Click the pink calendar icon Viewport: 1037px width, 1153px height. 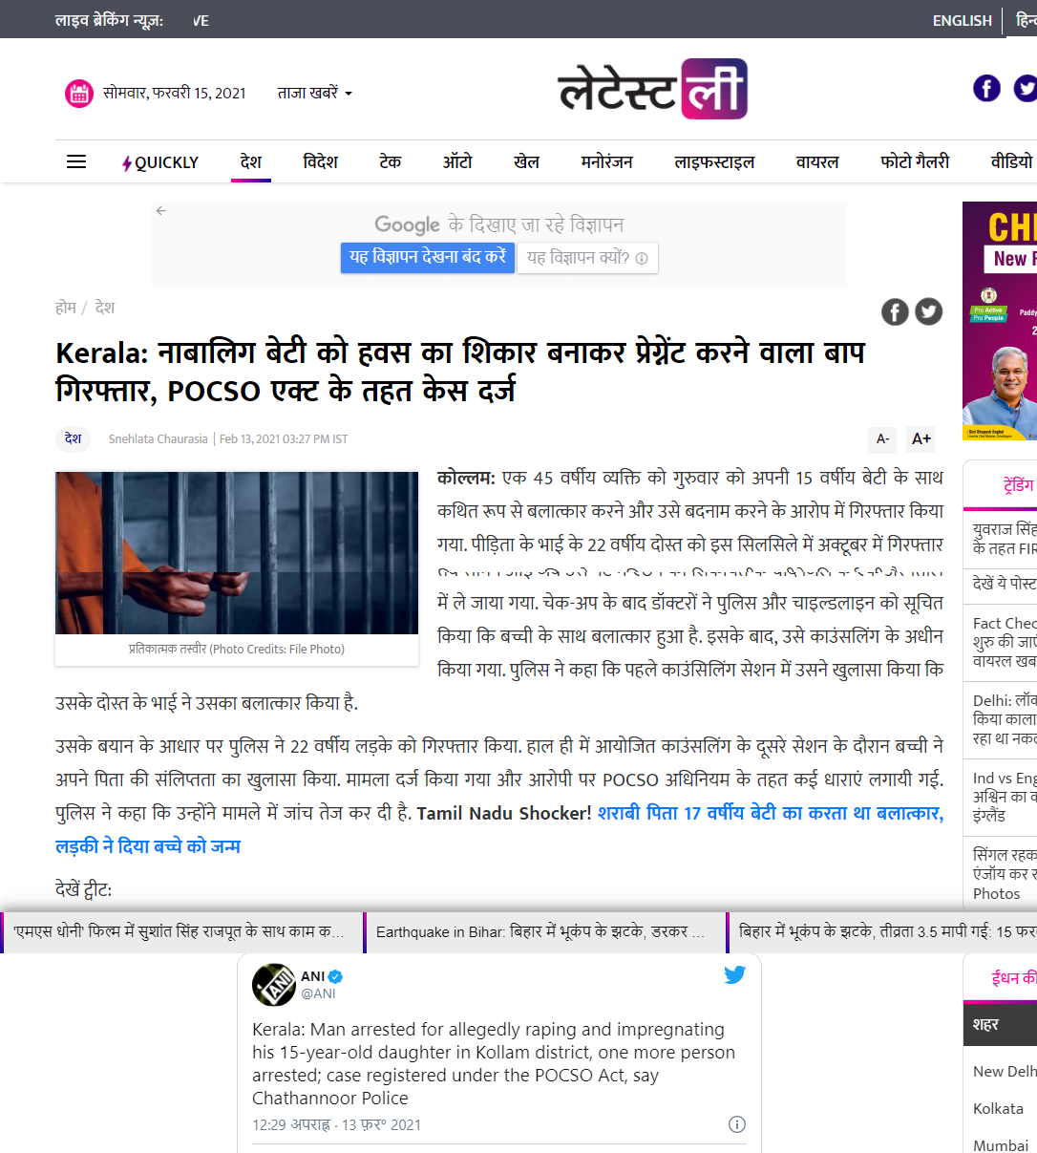[x=79, y=93]
